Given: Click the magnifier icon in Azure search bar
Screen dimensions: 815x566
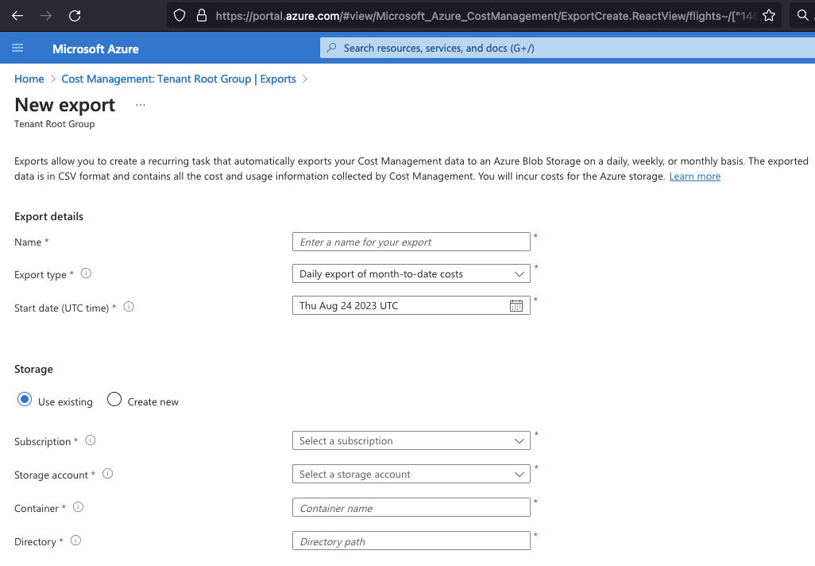Looking at the screenshot, I should coord(331,48).
